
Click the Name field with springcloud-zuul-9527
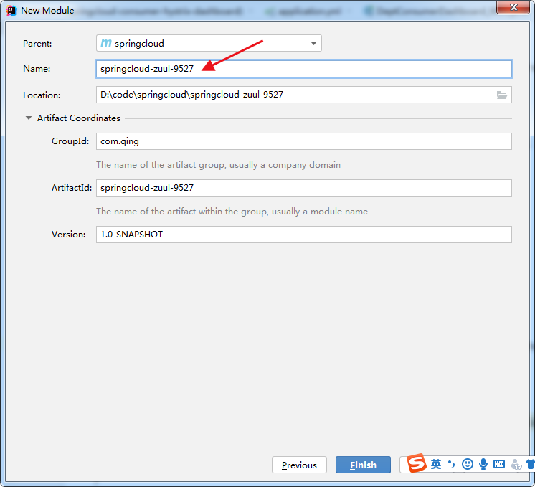point(303,69)
